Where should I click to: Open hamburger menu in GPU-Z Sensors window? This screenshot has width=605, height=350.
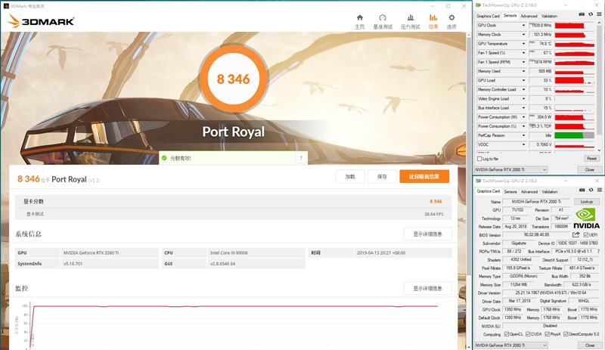click(x=600, y=14)
